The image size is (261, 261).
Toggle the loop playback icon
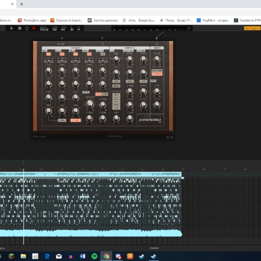pos(27,28)
